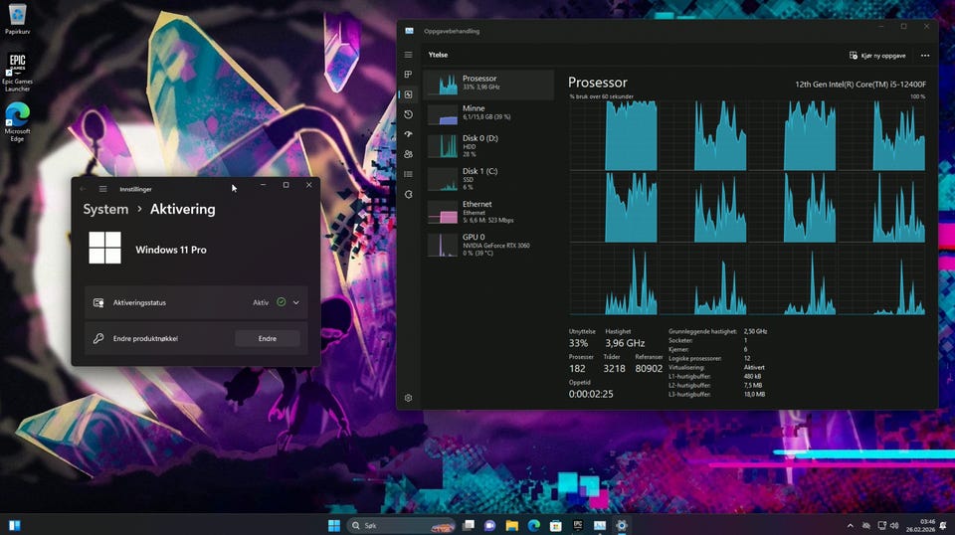Open App history icon in Task Manager sidebar
The width and height of the screenshot is (955, 535).
click(408, 114)
